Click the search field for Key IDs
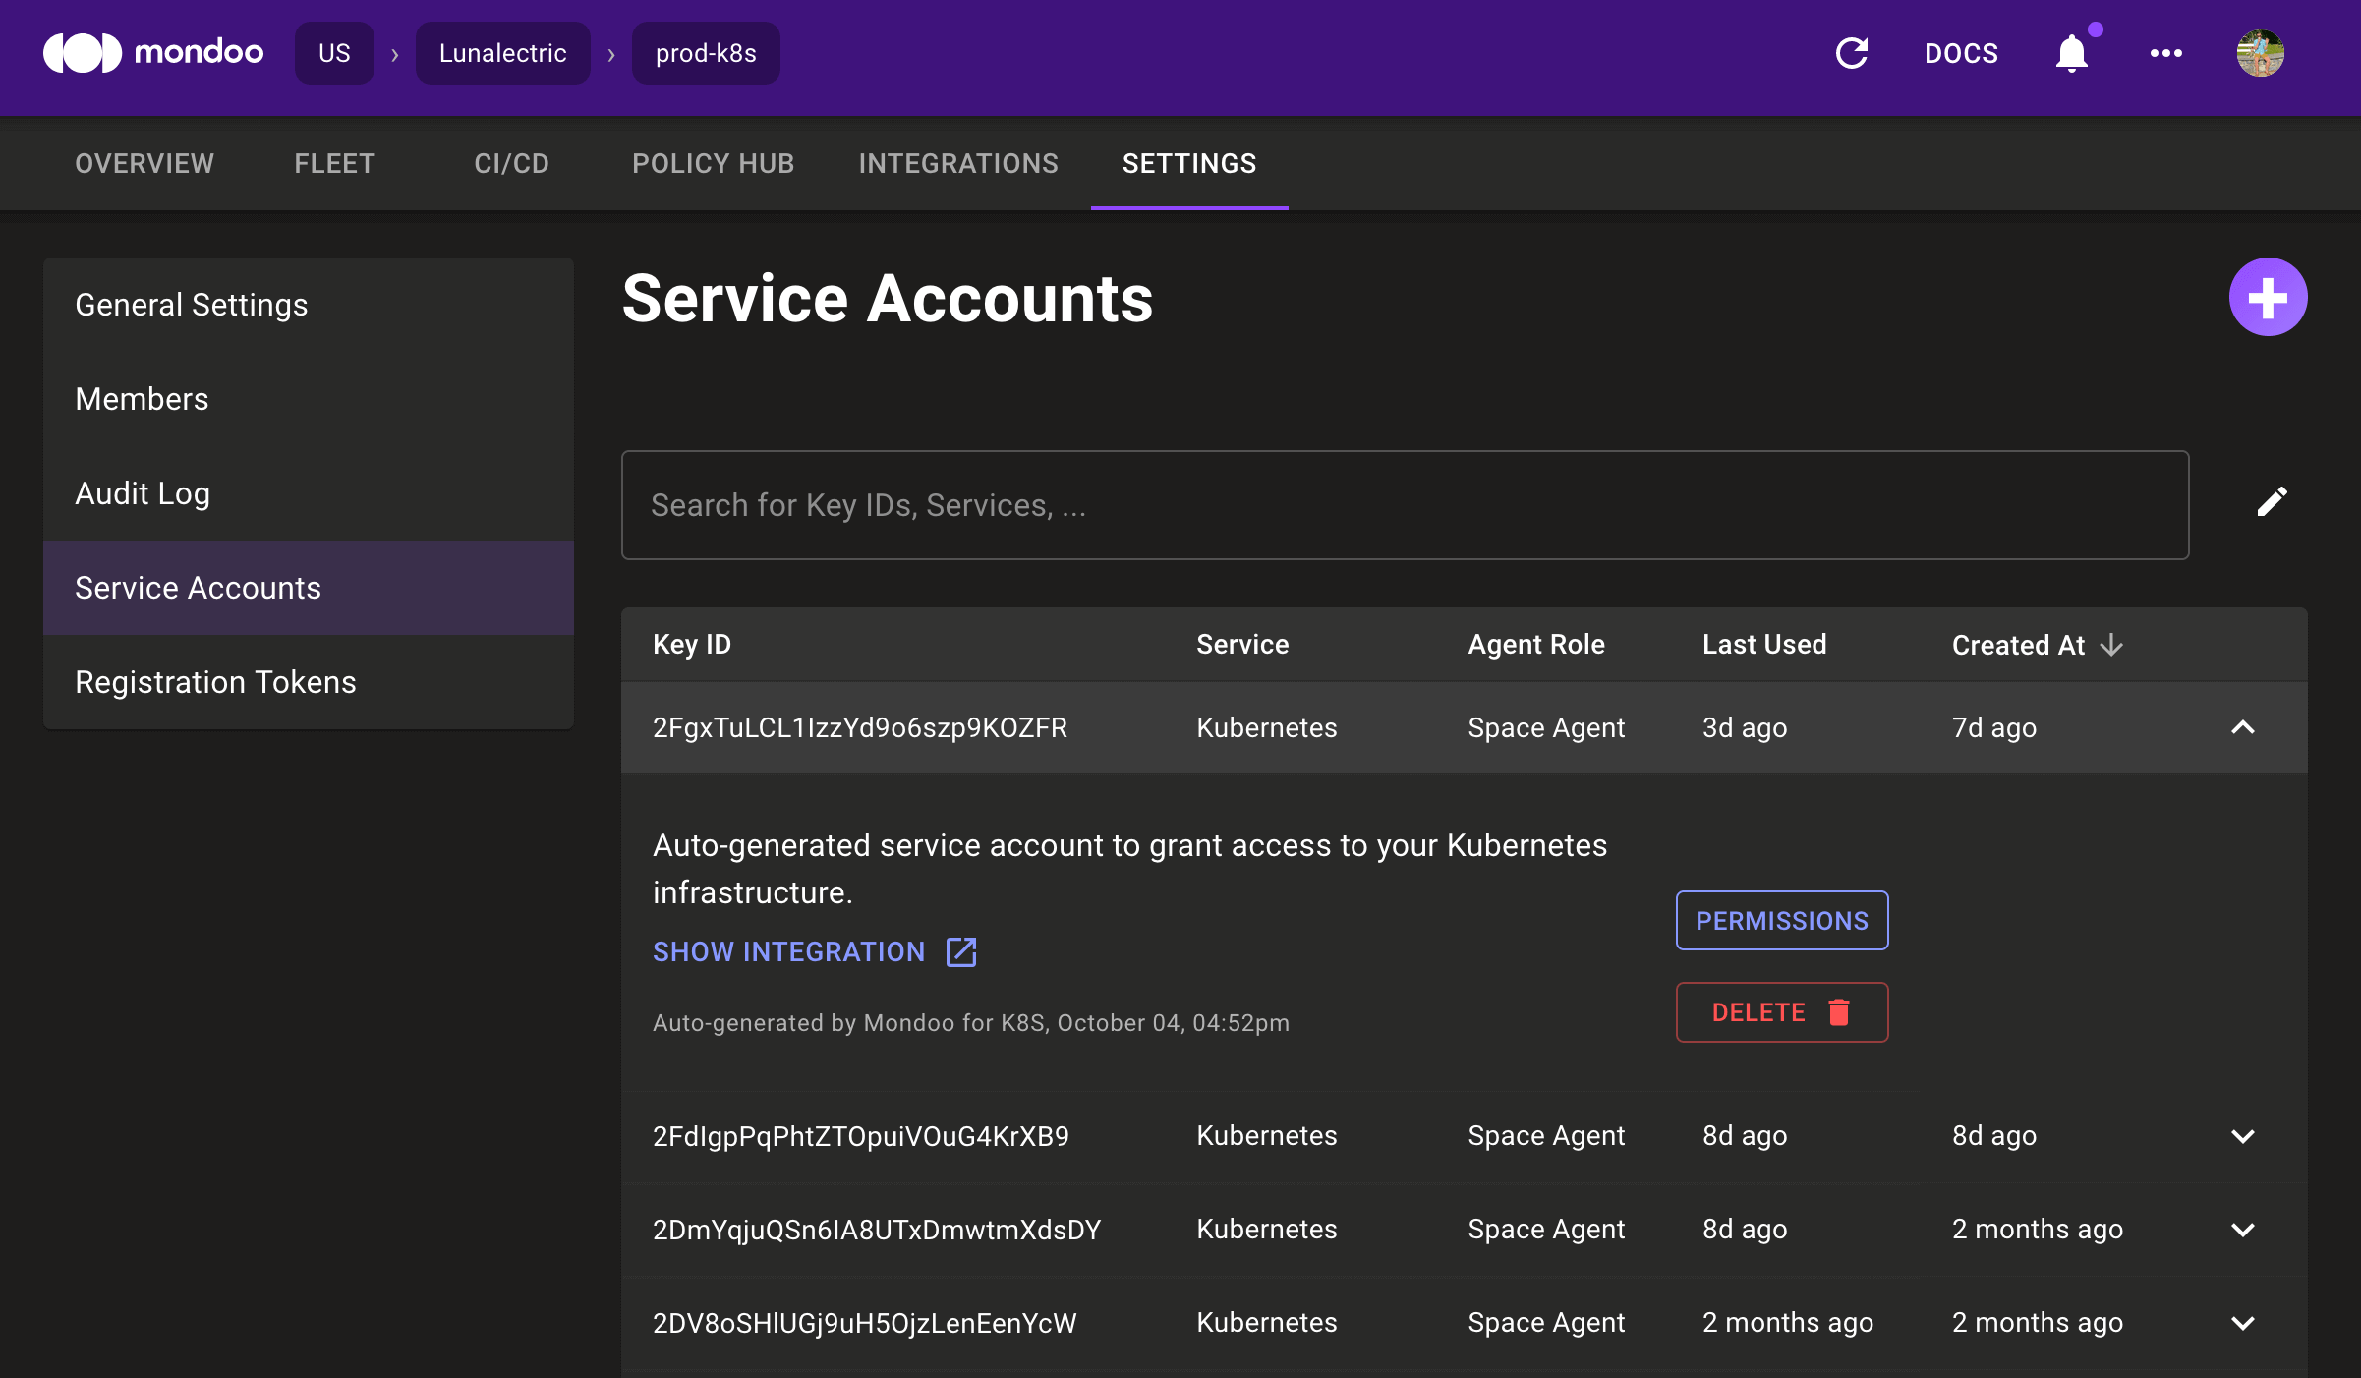The width and height of the screenshot is (2361, 1378). (1404, 505)
